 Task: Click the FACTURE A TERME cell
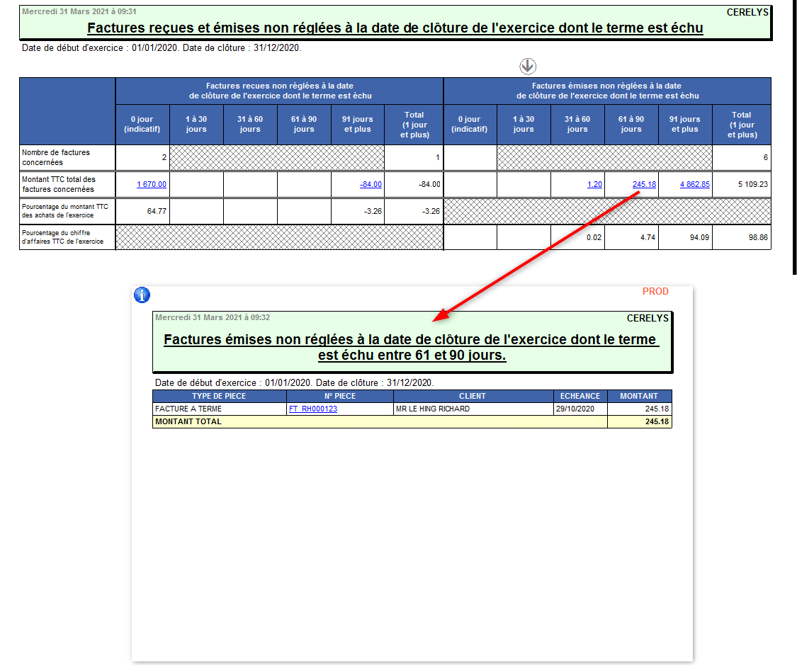[x=188, y=409]
